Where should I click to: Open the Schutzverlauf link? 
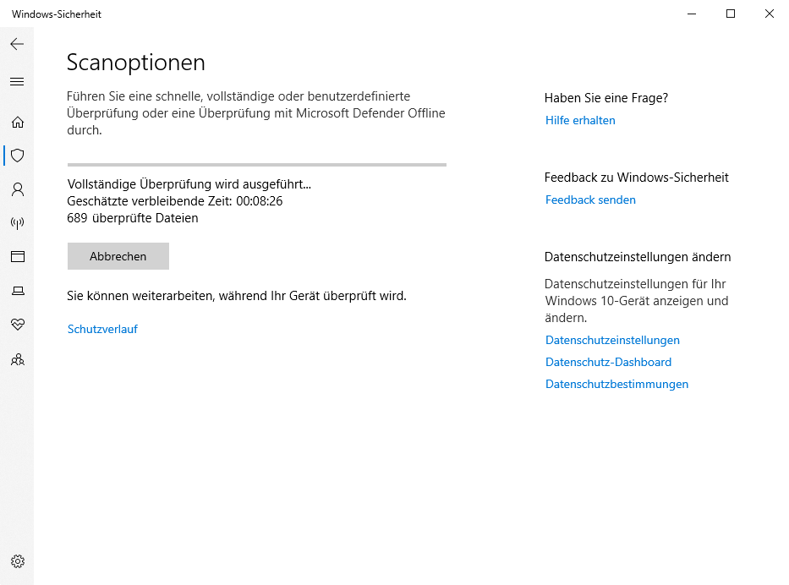102,329
